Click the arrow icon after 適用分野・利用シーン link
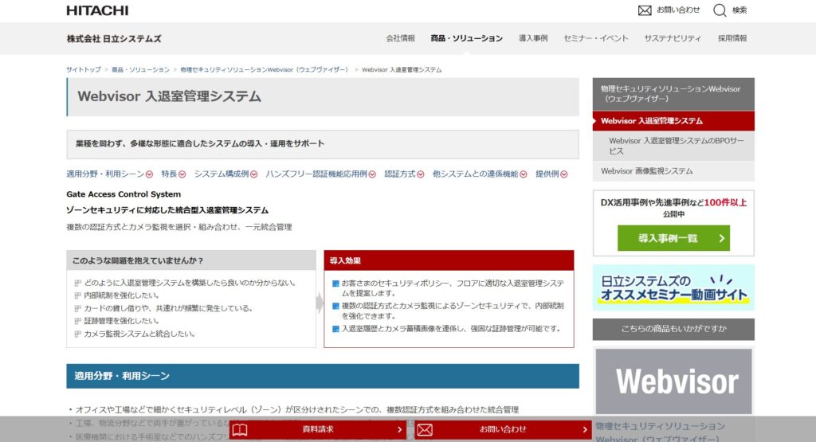This screenshot has height=442, width=816. coord(149,174)
